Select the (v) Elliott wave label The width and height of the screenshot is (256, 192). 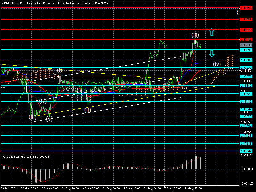click(49, 119)
